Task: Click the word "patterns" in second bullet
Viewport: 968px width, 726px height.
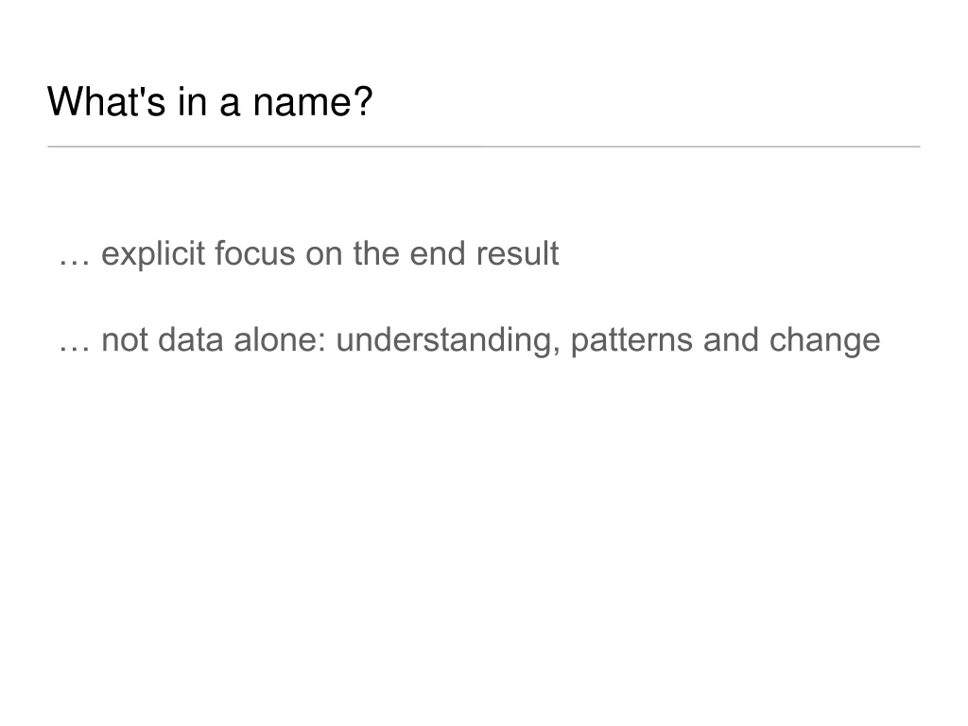Action: tap(631, 341)
